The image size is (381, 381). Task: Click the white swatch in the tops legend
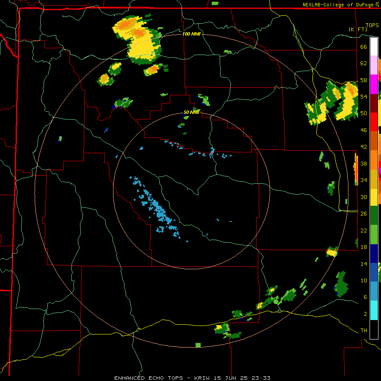pos(374,47)
